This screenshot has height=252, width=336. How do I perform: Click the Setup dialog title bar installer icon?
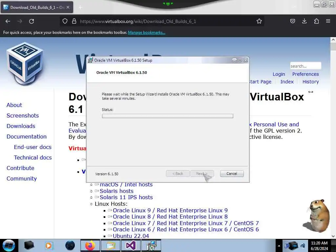[x=91, y=60]
